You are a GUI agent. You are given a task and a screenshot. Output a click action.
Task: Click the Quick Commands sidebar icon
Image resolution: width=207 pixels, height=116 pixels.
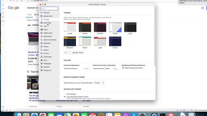[x=42, y=40]
